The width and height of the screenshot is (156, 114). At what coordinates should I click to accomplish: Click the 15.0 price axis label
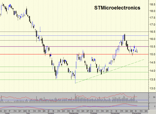[x=153, y=54]
